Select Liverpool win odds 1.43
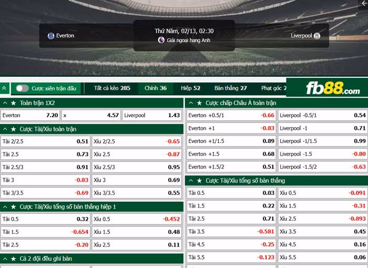The image size is (368, 268). [x=152, y=116]
